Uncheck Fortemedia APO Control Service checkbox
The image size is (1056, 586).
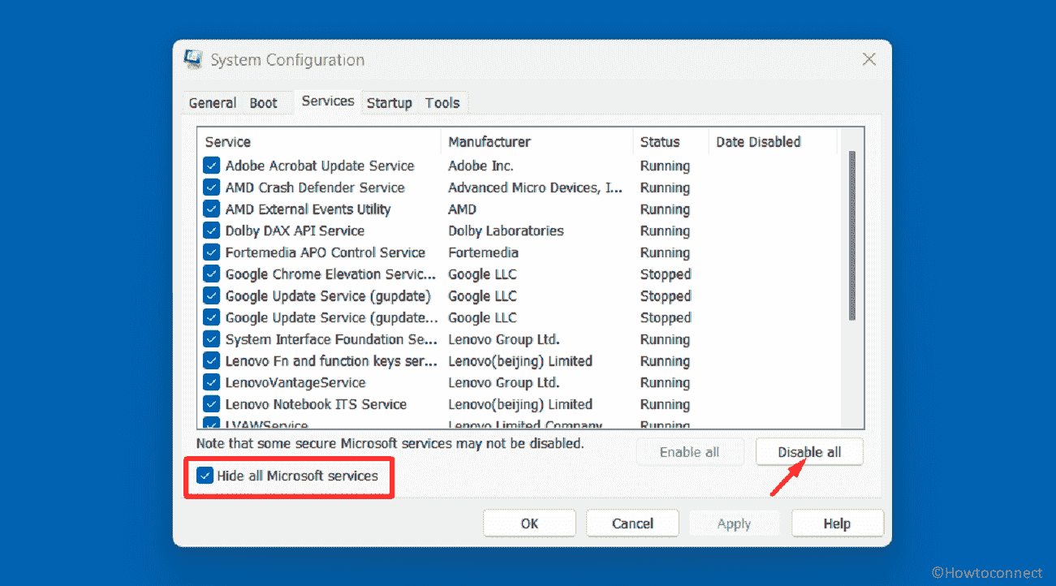pos(212,252)
